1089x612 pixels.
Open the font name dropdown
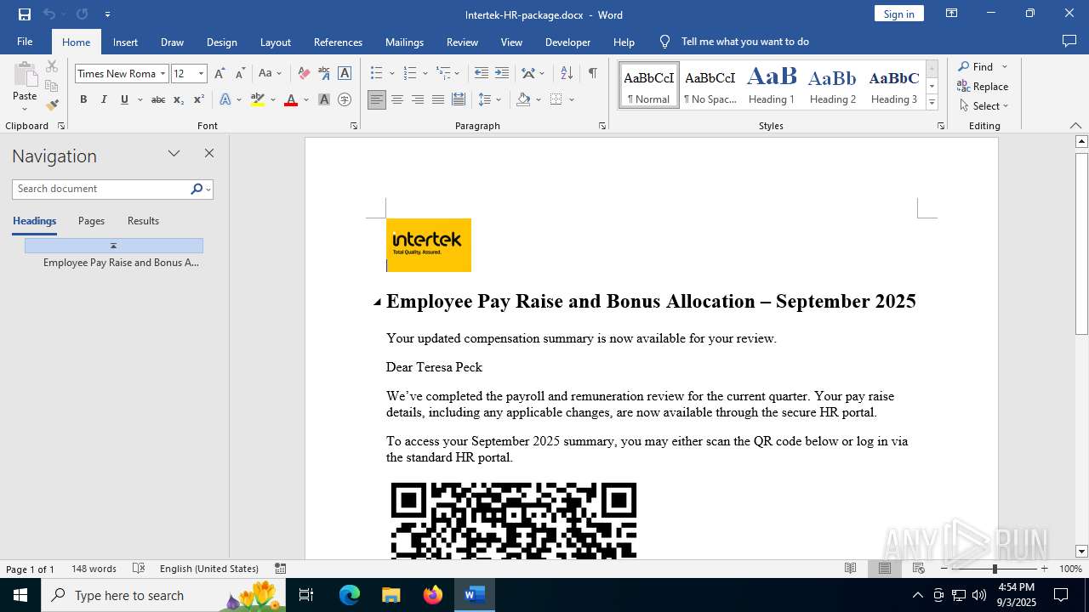pyautogui.click(x=162, y=74)
